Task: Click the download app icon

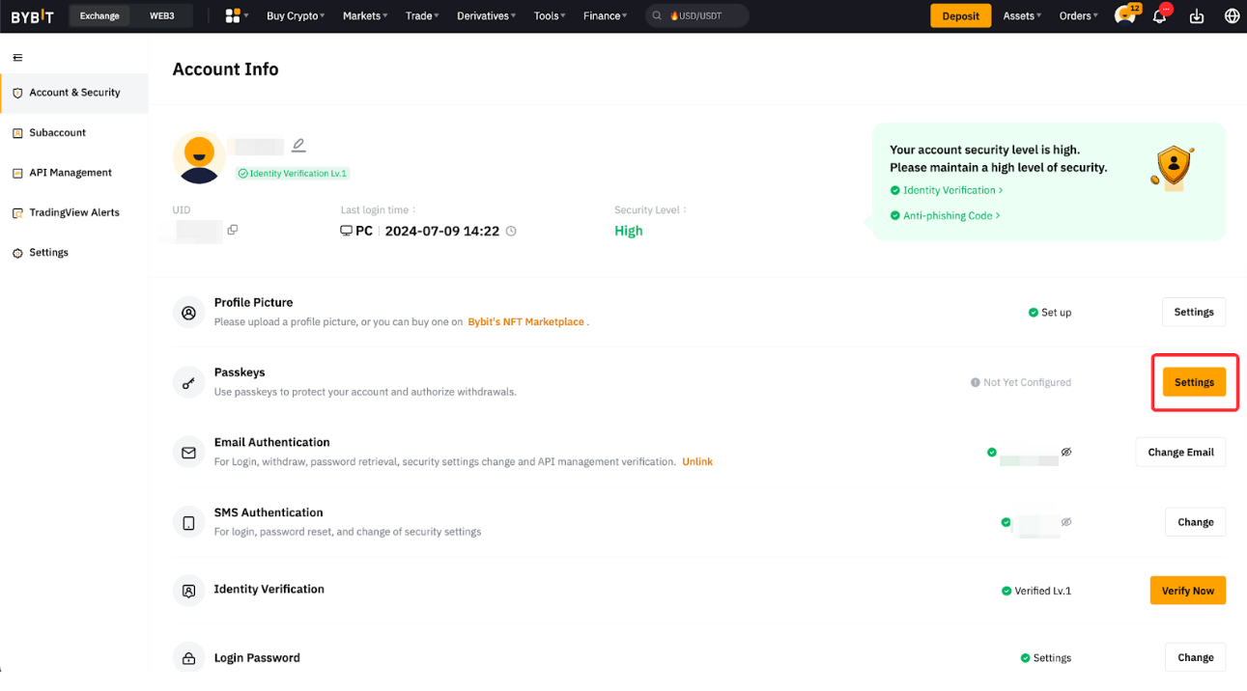Action: click(x=1197, y=16)
